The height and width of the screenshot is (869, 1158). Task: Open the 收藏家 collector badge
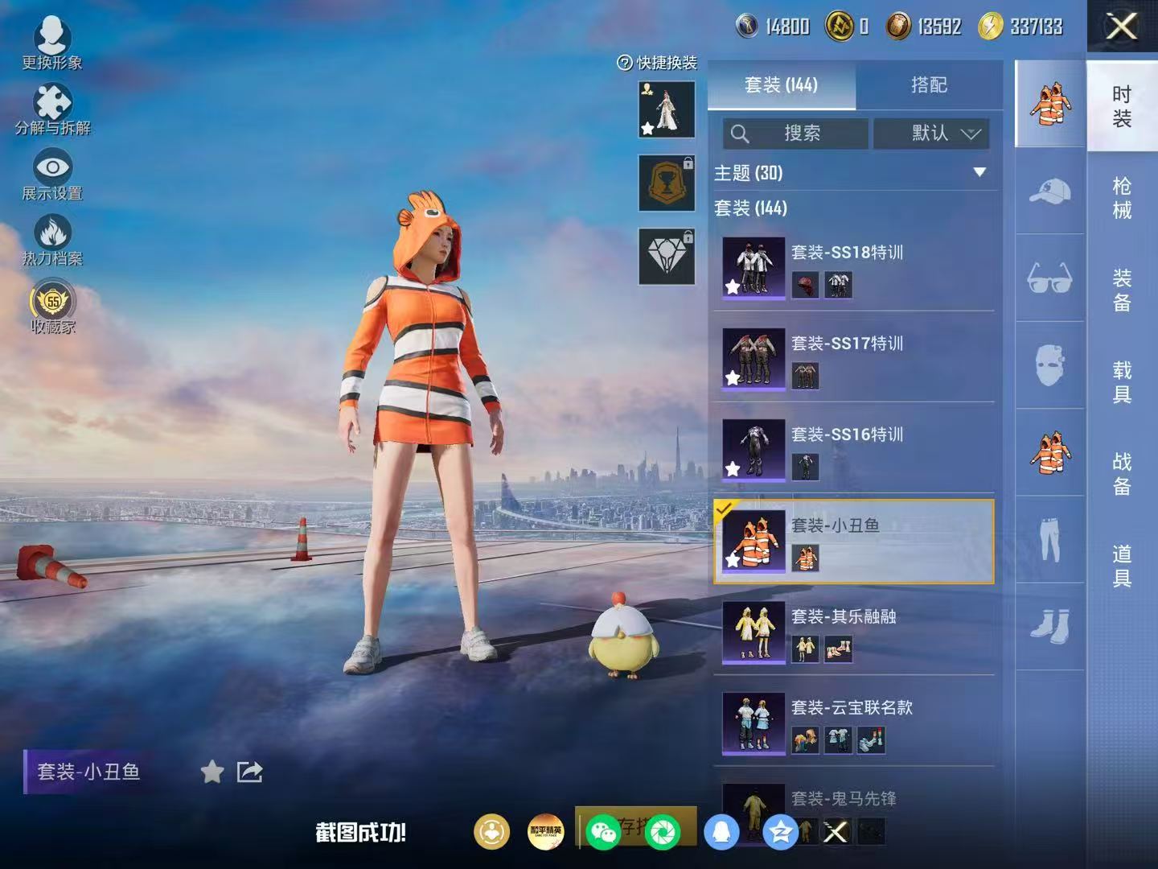(x=52, y=301)
